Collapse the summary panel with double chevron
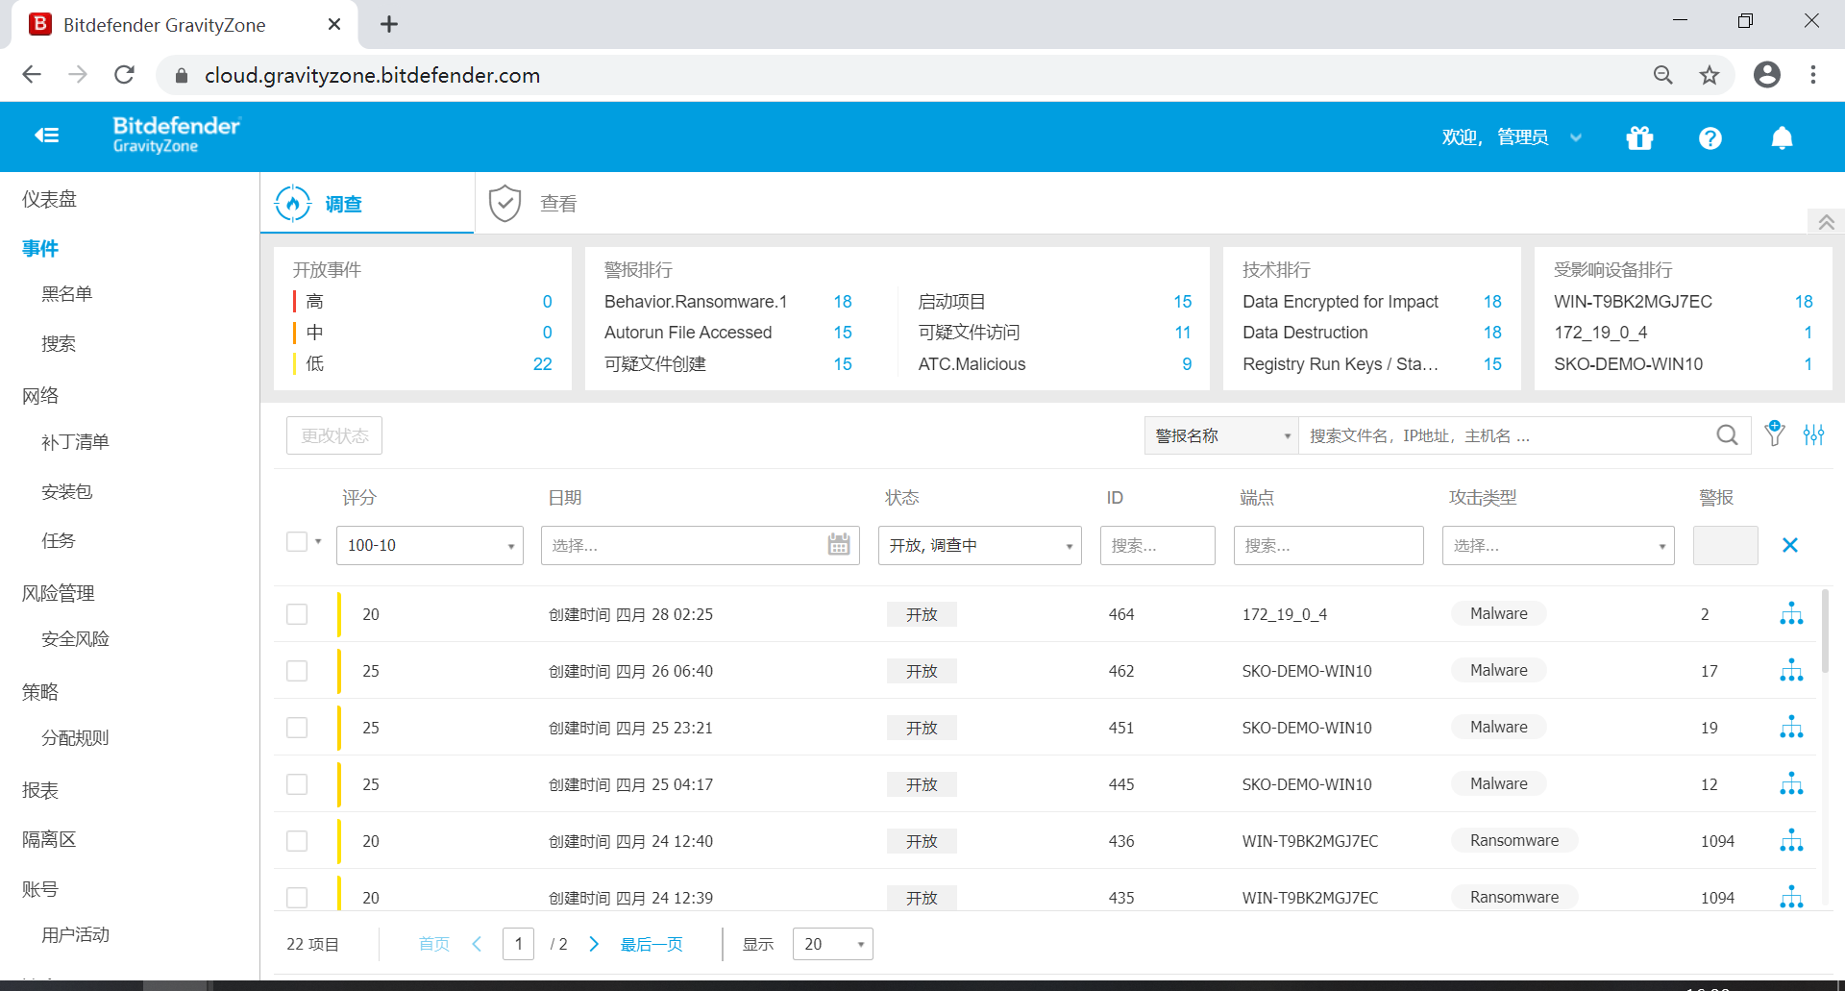The height and width of the screenshot is (991, 1845). [1826, 222]
